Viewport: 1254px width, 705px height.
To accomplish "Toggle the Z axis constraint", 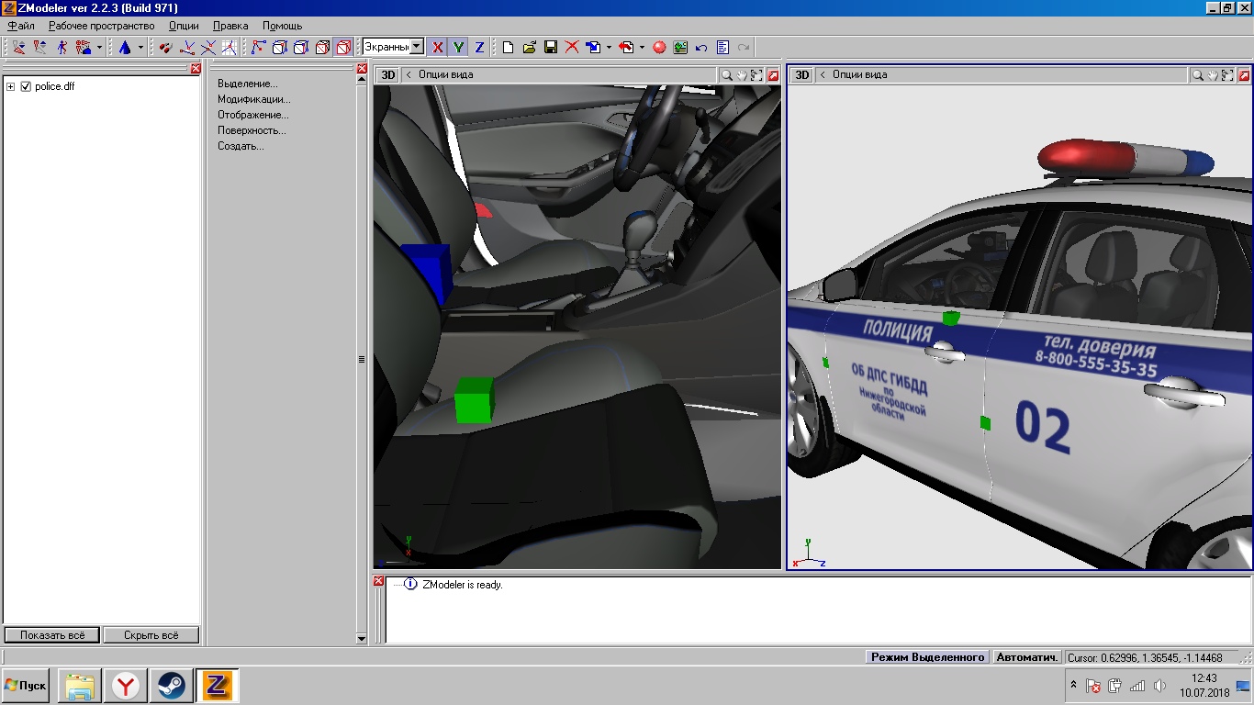I will tap(479, 47).
